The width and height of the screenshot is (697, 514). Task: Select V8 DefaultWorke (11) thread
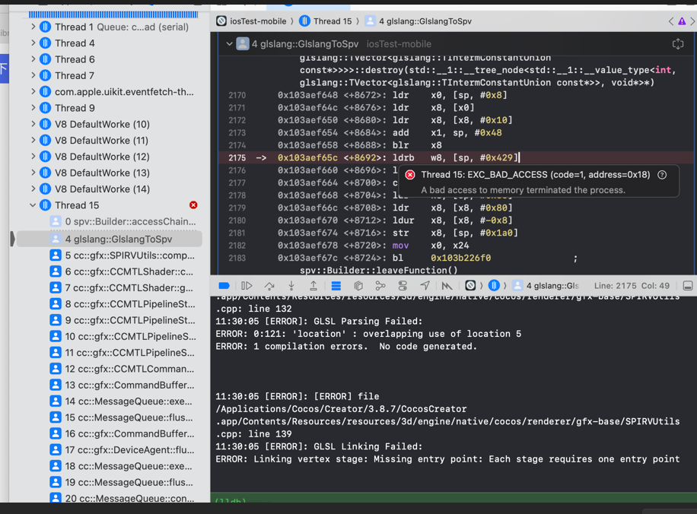point(102,141)
